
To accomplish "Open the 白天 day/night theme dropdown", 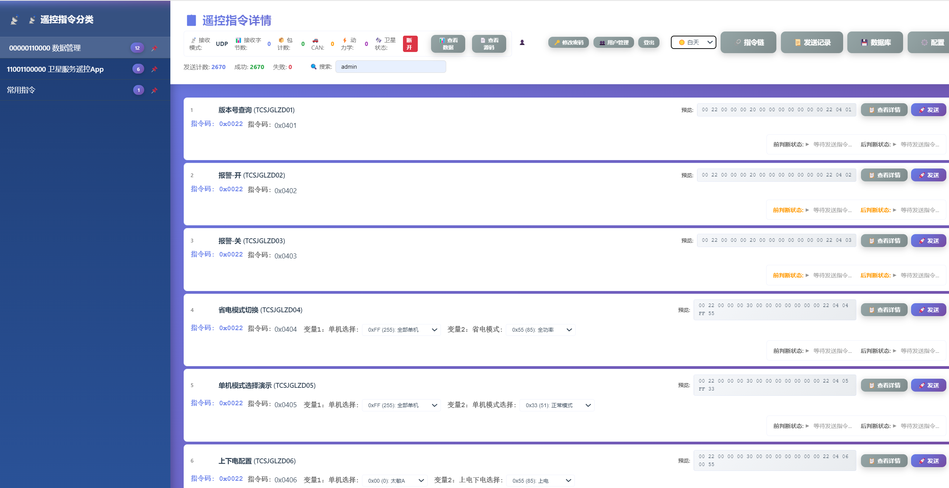I will coord(693,42).
